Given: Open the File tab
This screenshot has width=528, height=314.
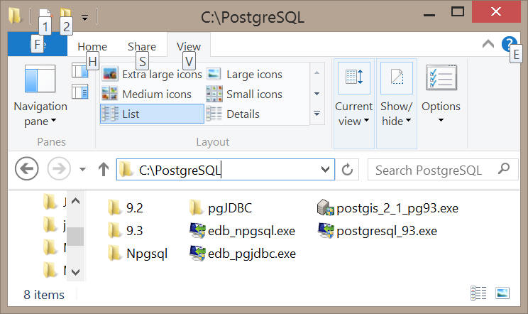Looking at the screenshot, I should click(38, 44).
